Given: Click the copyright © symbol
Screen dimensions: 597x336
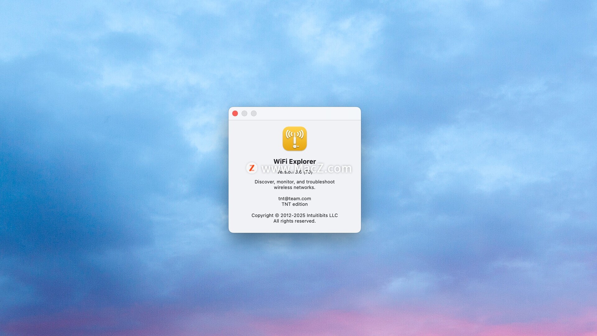Looking at the screenshot, I should [277, 215].
